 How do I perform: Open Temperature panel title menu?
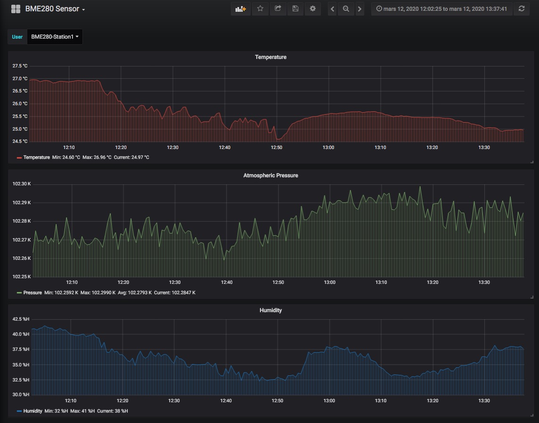(x=270, y=57)
